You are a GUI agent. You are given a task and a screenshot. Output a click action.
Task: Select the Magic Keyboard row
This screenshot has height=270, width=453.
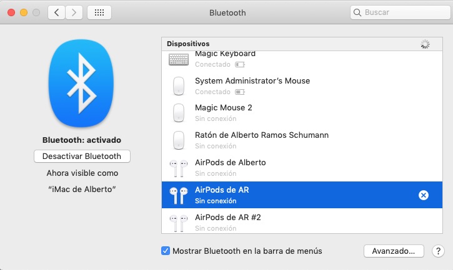click(302, 59)
